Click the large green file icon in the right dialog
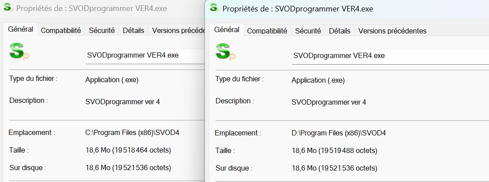Image resolution: width=489 pixels, height=182 pixels. coord(225,52)
